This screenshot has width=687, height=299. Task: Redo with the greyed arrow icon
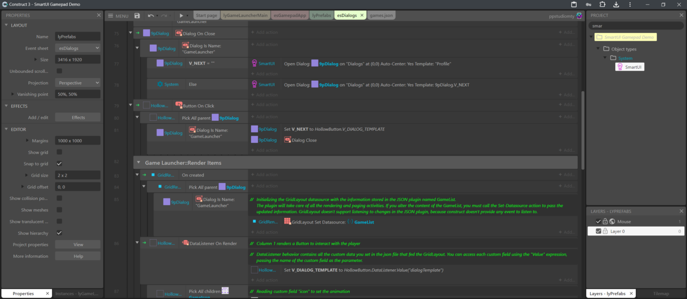[164, 16]
